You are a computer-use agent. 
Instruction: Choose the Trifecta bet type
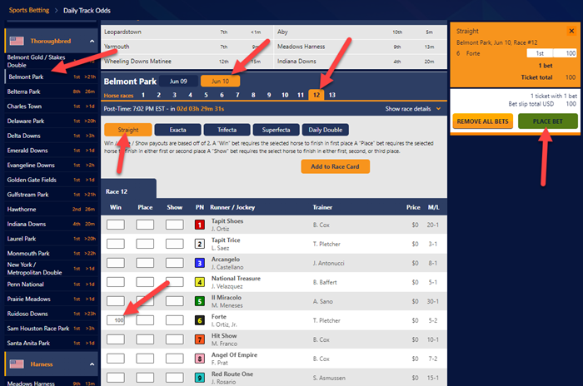coord(227,130)
